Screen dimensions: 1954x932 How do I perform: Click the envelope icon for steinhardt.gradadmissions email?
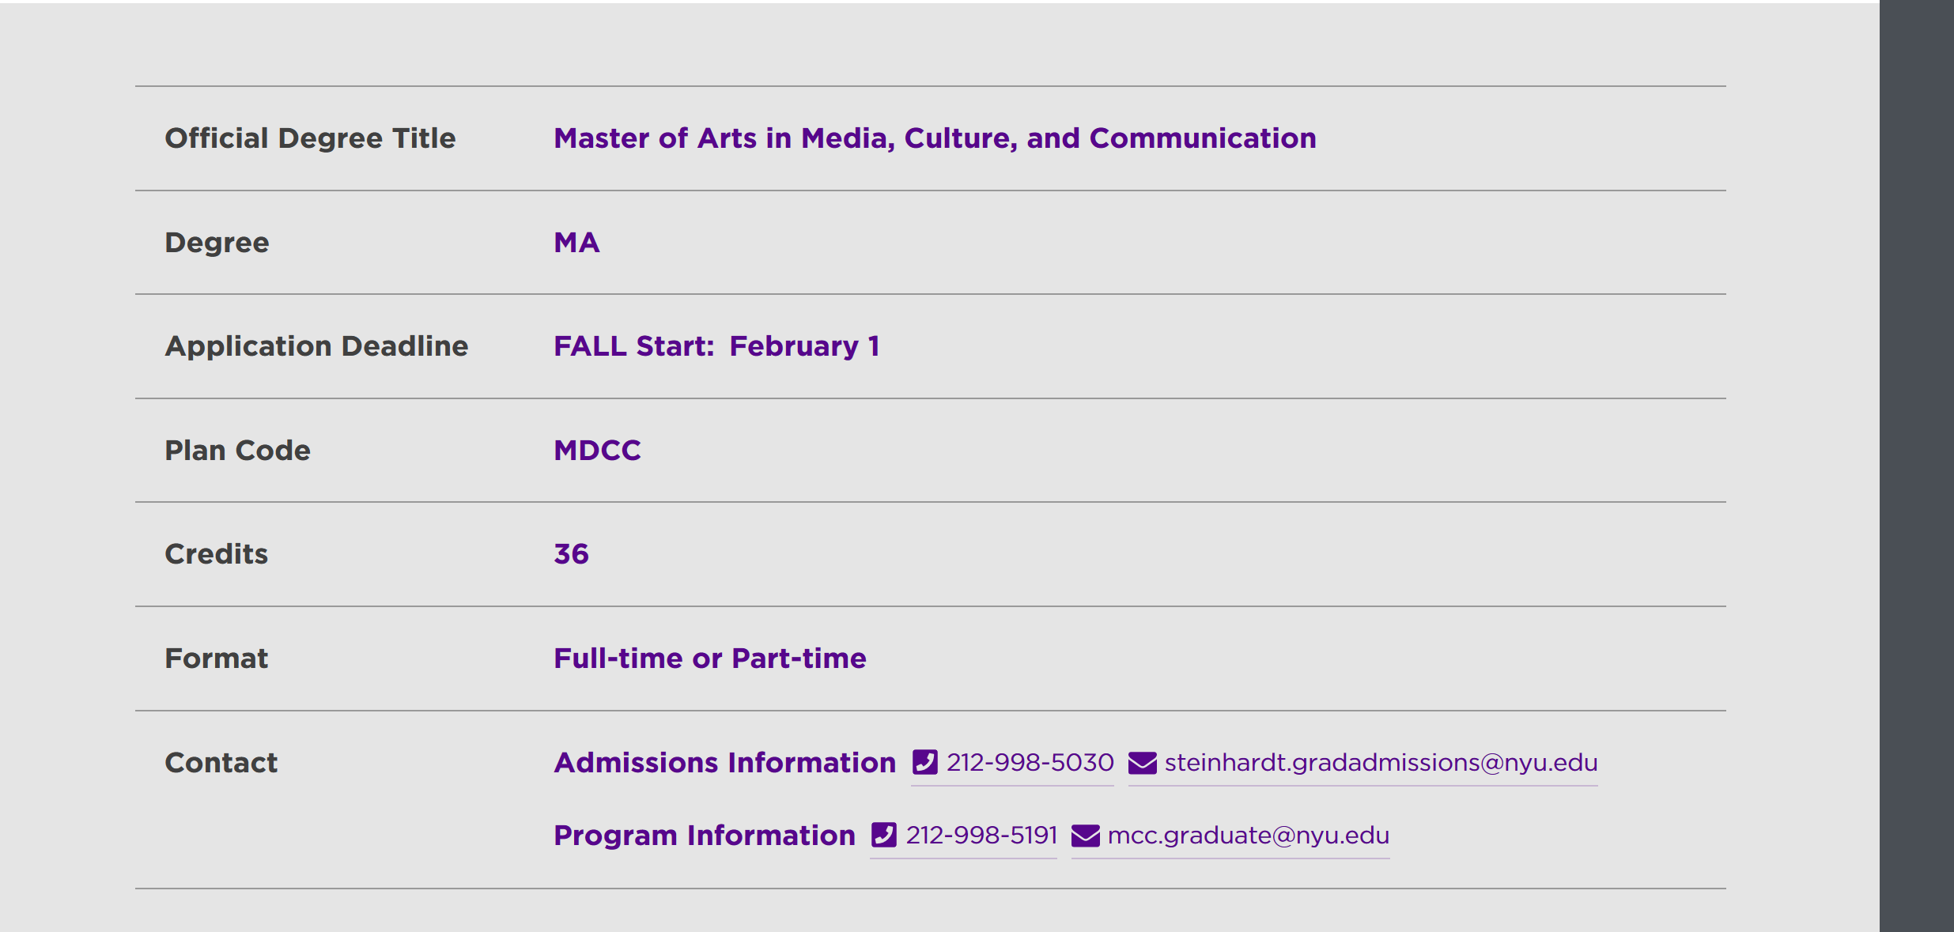click(1142, 763)
